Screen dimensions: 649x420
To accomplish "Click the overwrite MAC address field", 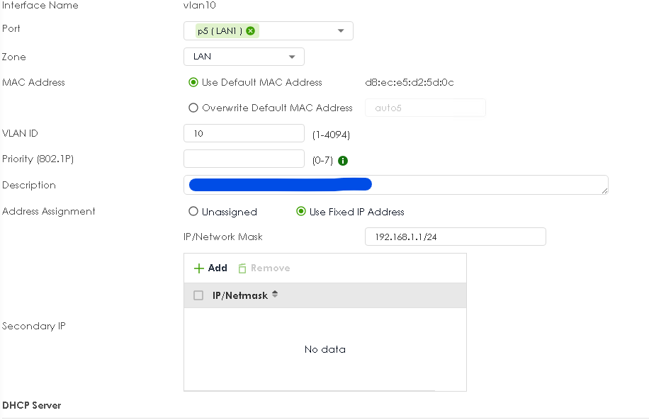I will tap(425, 108).
